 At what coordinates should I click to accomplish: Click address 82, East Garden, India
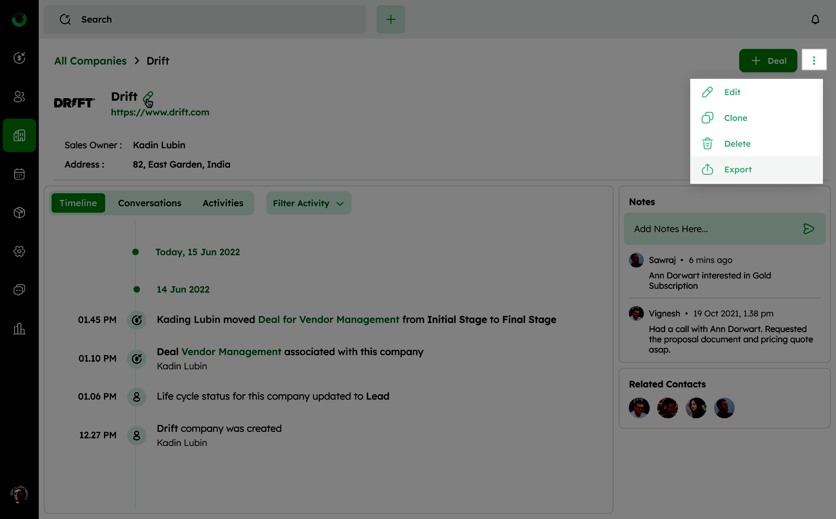(x=181, y=164)
